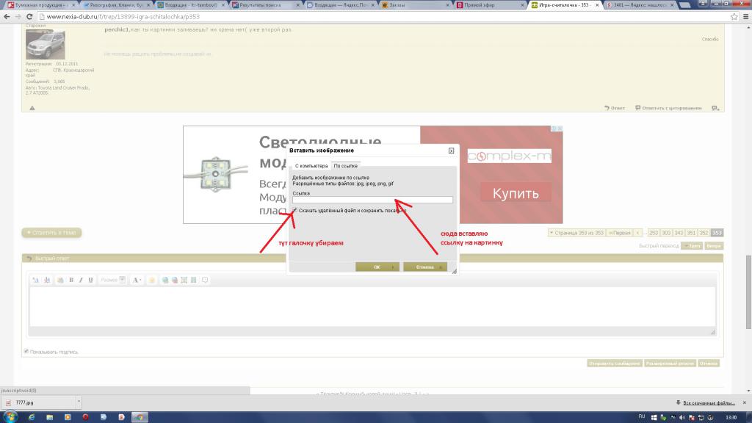Toggle the 'Показывать подпись' checkbox

click(26, 352)
